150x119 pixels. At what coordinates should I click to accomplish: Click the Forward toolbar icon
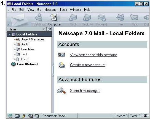coord(102,18)
